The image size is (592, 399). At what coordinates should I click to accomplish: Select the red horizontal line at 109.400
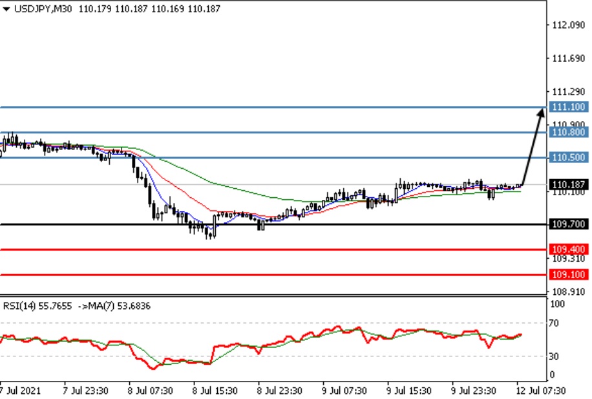coord(273,250)
